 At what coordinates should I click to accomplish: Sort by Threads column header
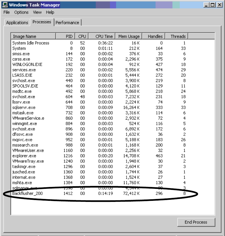pyautogui.click(x=176, y=36)
